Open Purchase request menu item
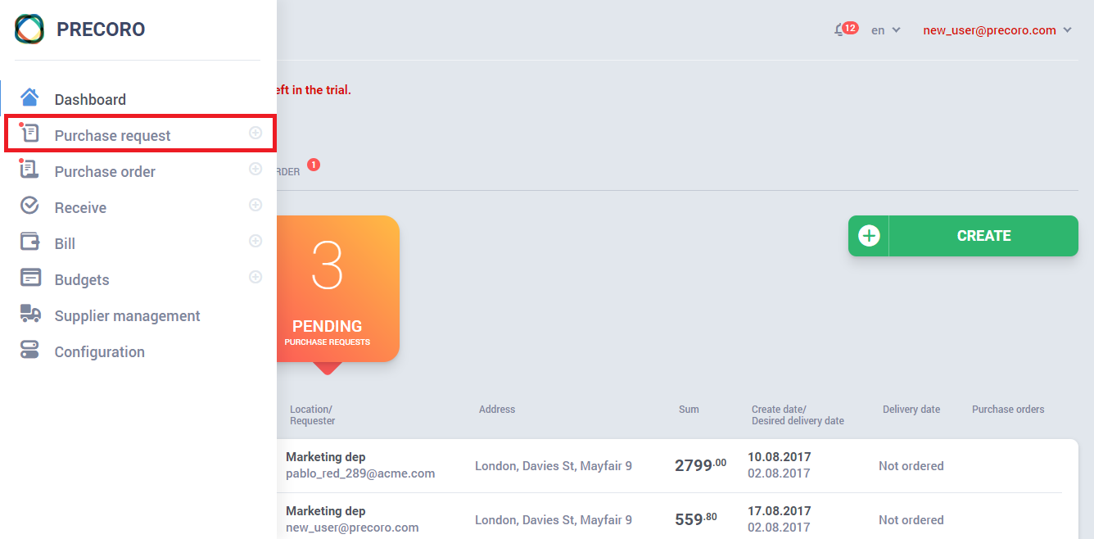1094x539 pixels. click(x=113, y=135)
